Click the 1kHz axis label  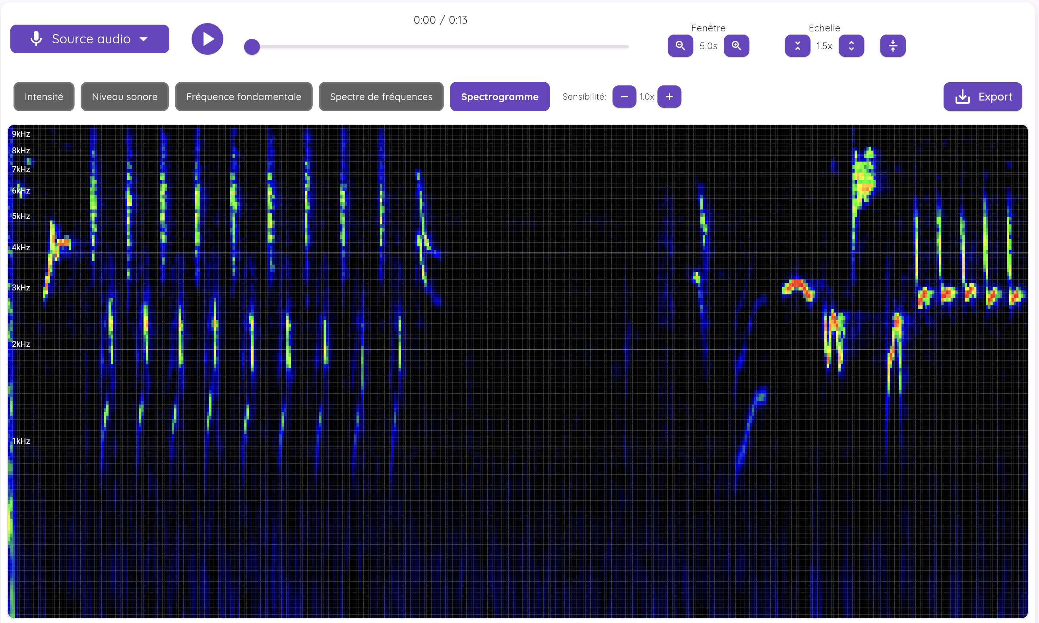[x=21, y=440]
